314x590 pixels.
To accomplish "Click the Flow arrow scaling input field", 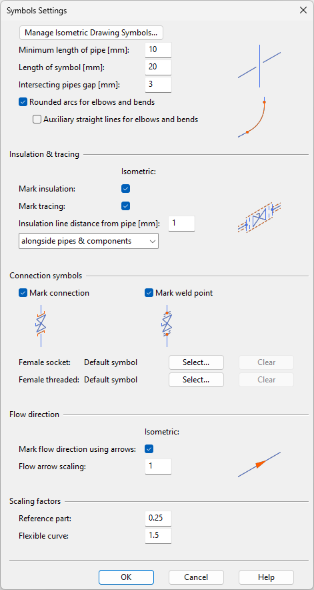I will tap(158, 467).
